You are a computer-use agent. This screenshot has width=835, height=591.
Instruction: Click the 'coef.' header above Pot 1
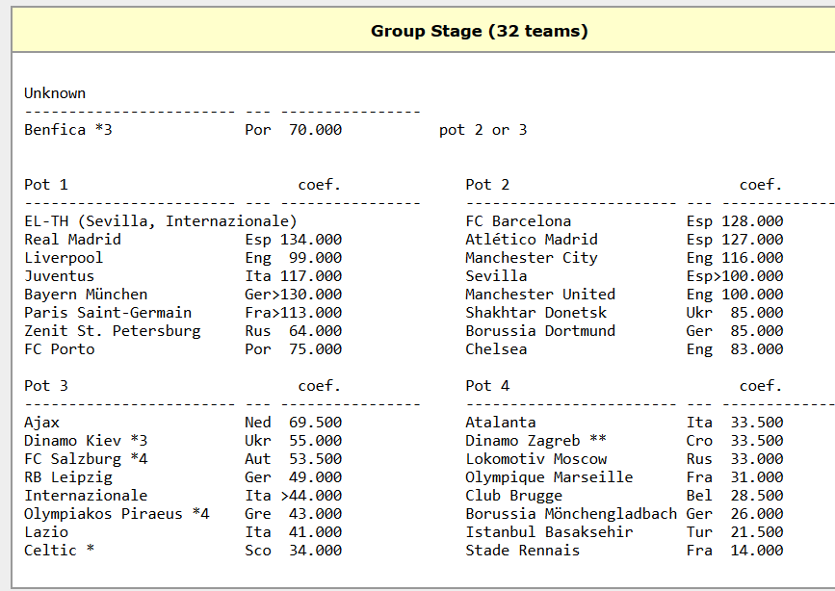319,185
